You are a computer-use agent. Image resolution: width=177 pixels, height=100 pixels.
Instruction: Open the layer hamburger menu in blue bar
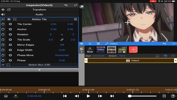98,44
